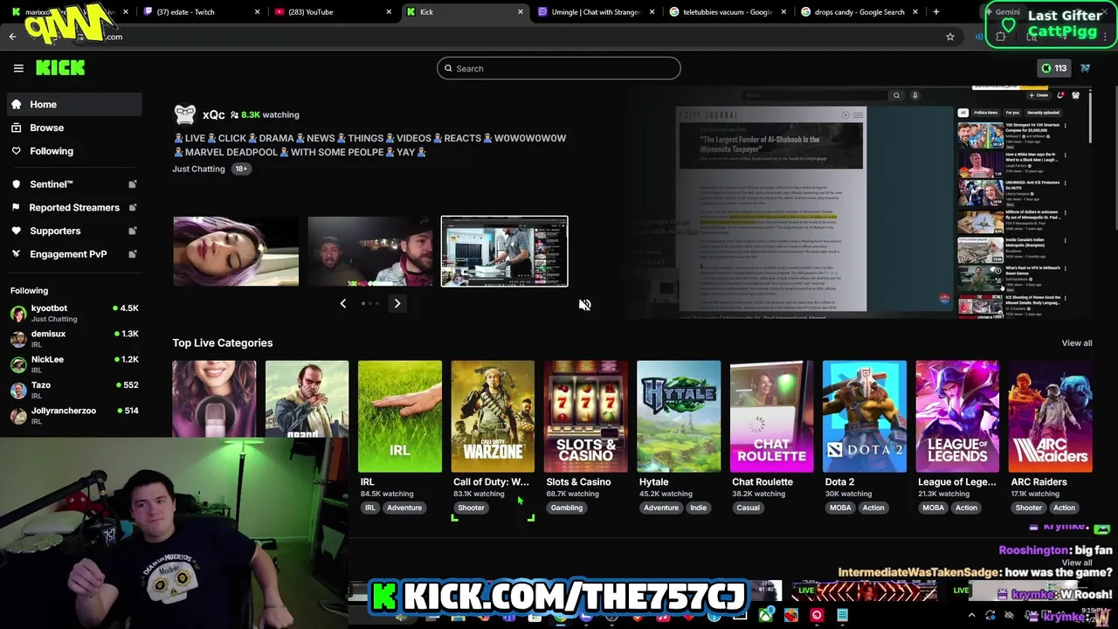Viewport: 1118px width, 629px height.
Task: Open League of Legends category card
Action: (957, 417)
